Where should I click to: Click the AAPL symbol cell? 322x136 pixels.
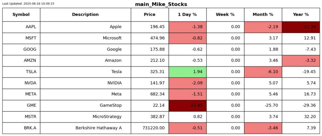[x=21, y=27]
